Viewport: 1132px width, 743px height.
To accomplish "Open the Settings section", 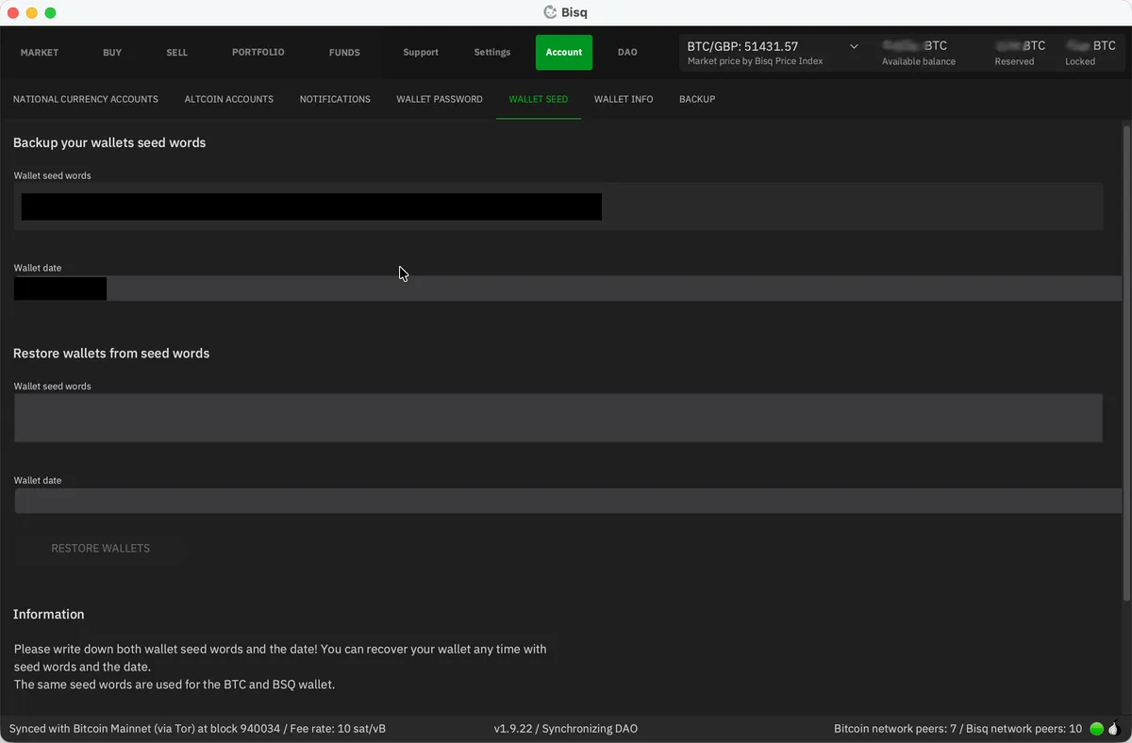I will pyautogui.click(x=492, y=53).
